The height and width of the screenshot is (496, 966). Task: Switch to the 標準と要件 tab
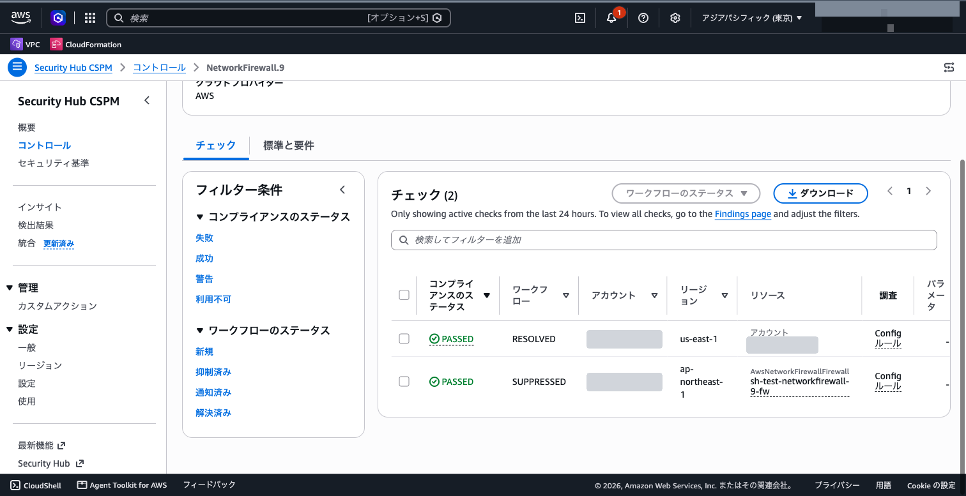click(x=289, y=146)
